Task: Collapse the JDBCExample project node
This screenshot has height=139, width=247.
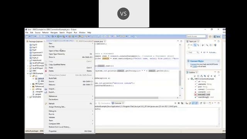Action: click(28, 73)
